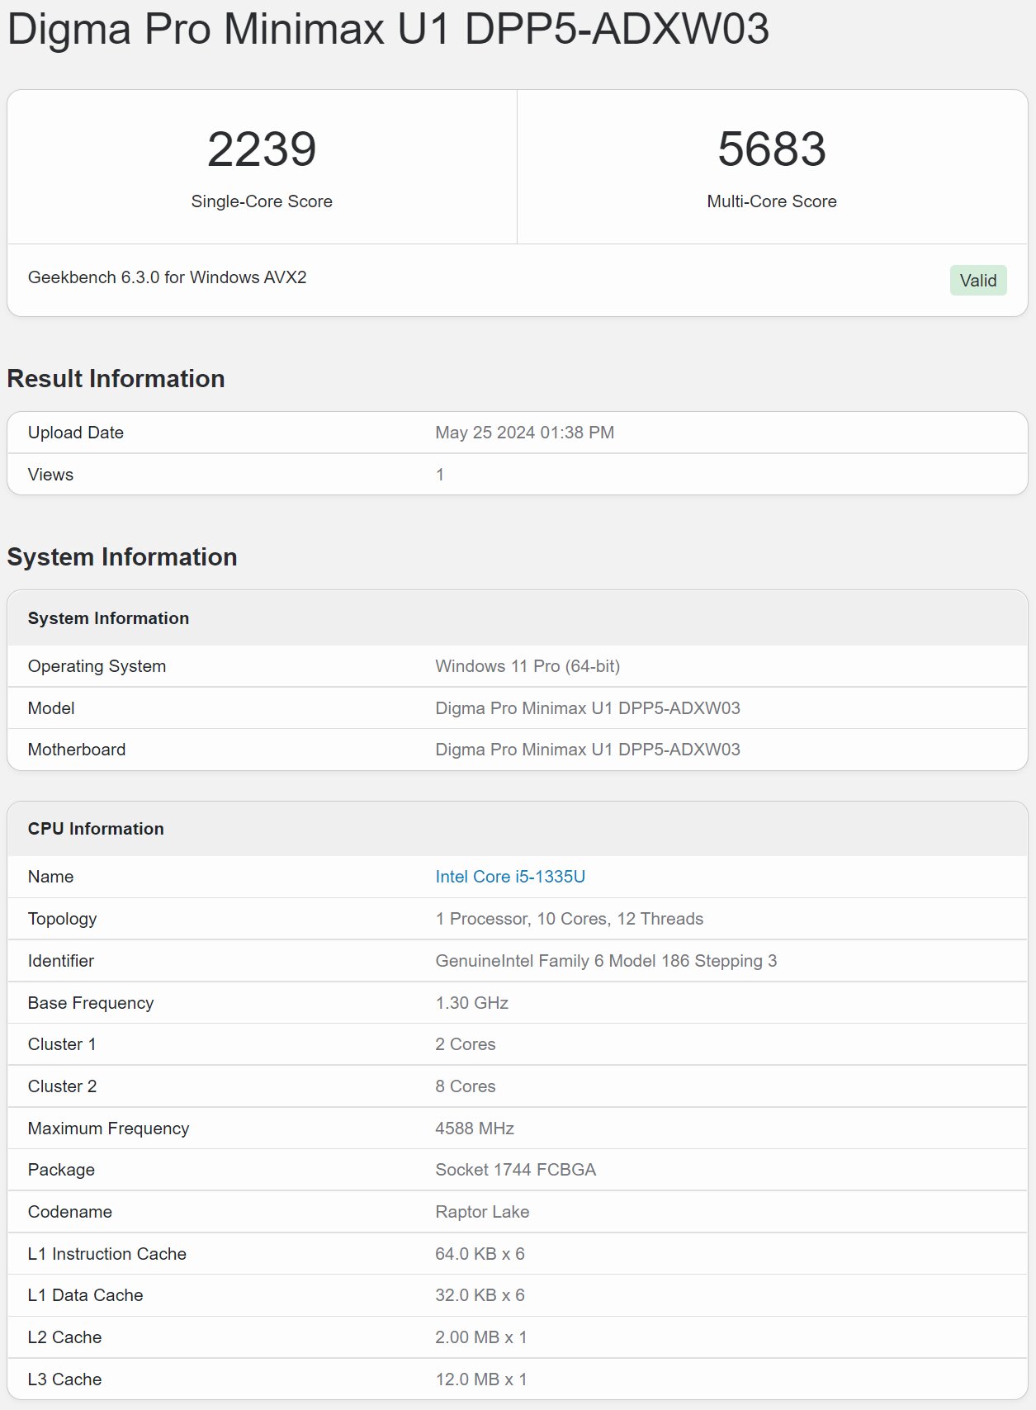Click the Codename label
The image size is (1036, 1410).
[69, 1212]
